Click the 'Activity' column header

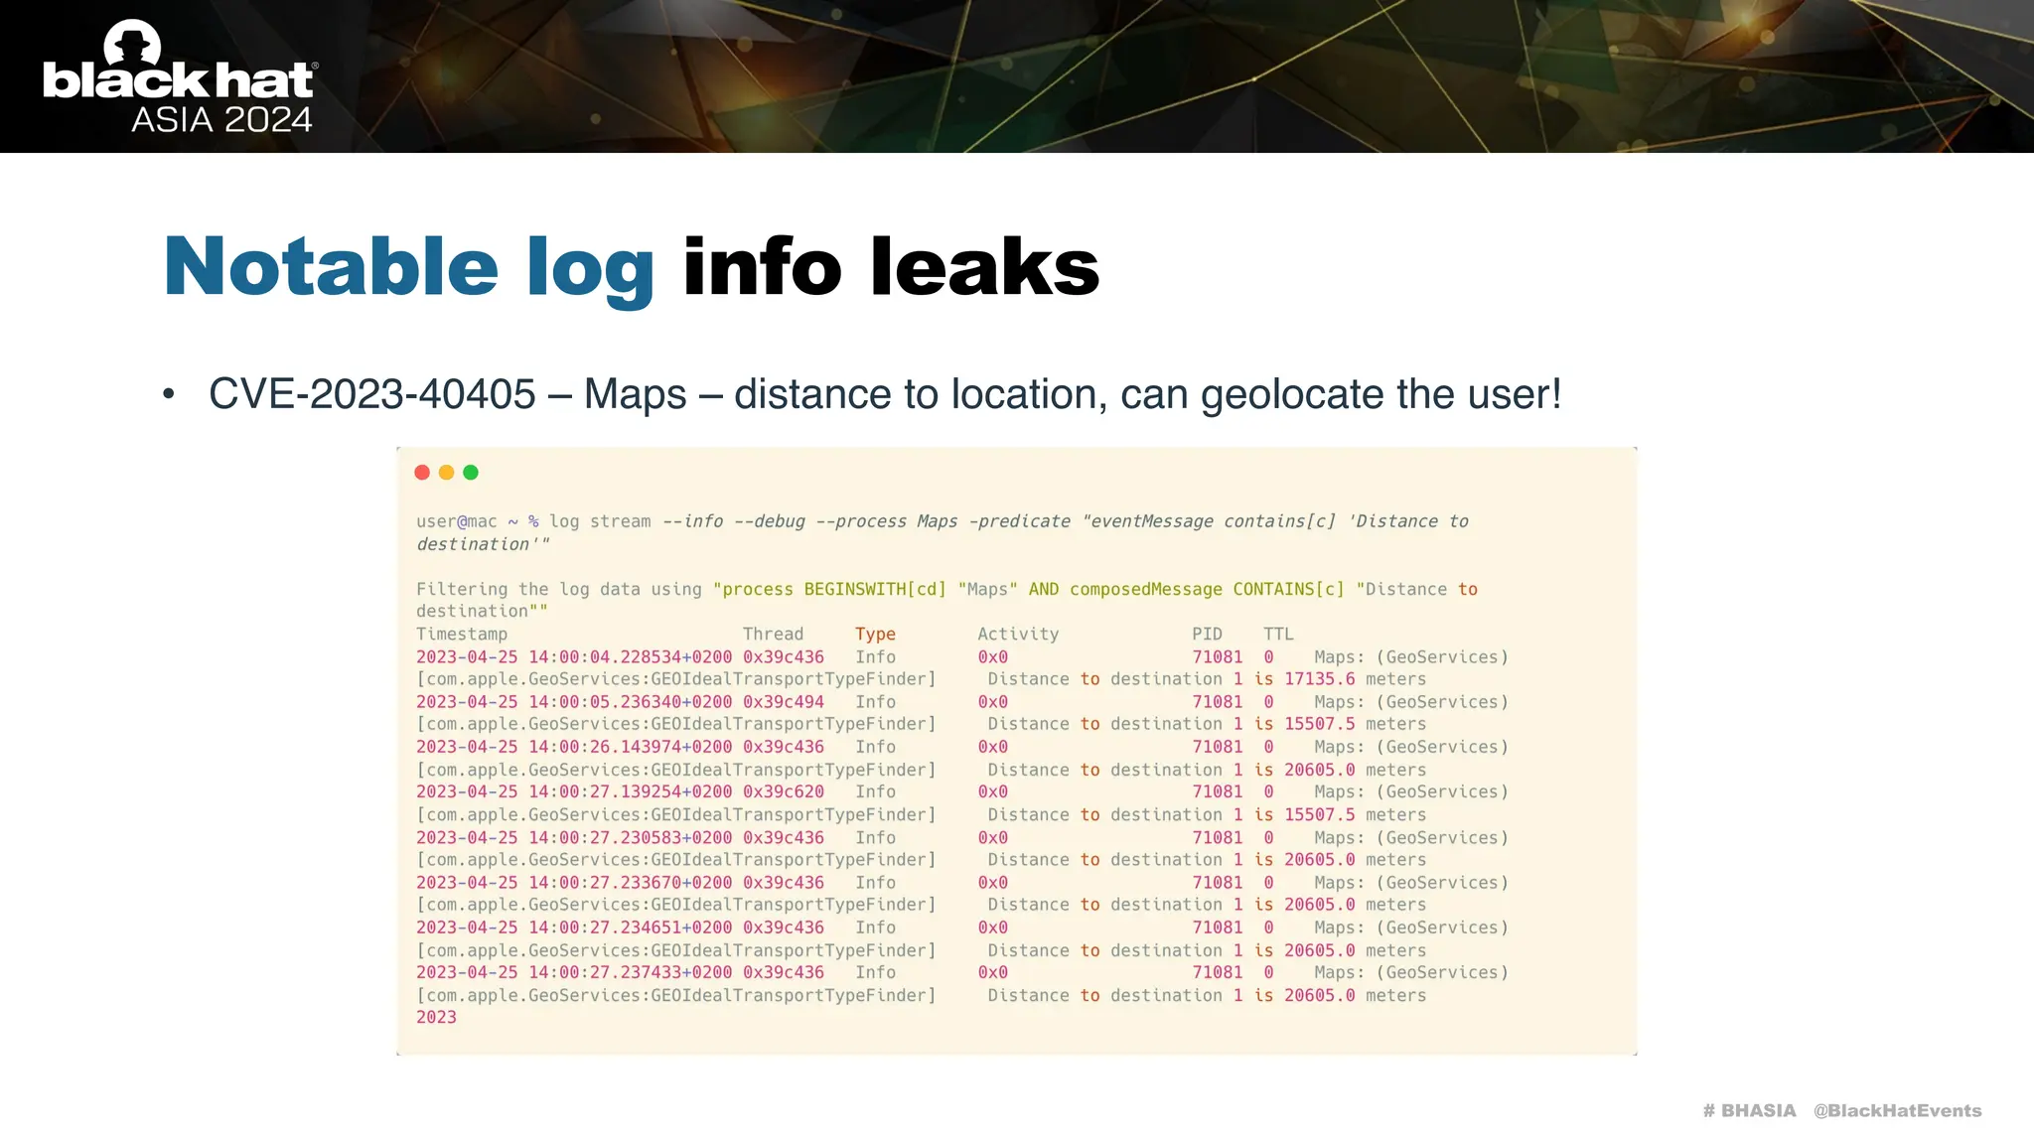click(1018, 634)
